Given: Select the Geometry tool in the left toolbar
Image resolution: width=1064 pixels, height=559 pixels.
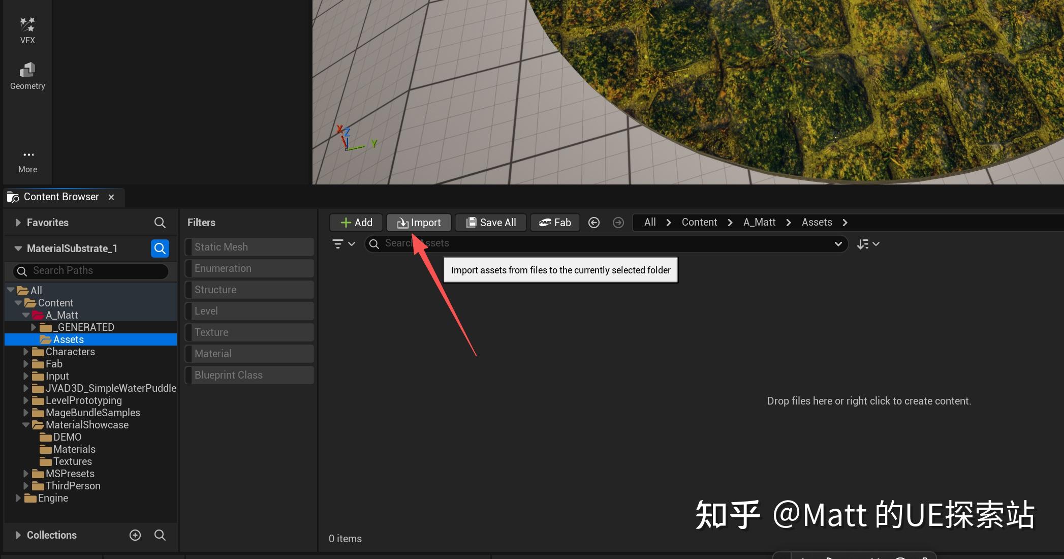Looking at the screenshot, I should (x=27, y=75).
